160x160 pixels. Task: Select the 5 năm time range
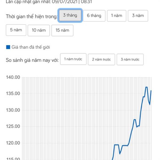[x=16, y=30]
